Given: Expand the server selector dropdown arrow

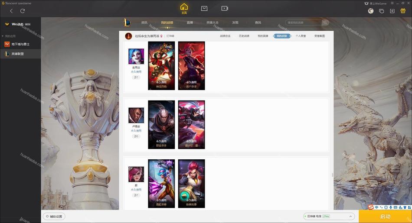Looking at the screenshot, I should (x=350, y=217).
